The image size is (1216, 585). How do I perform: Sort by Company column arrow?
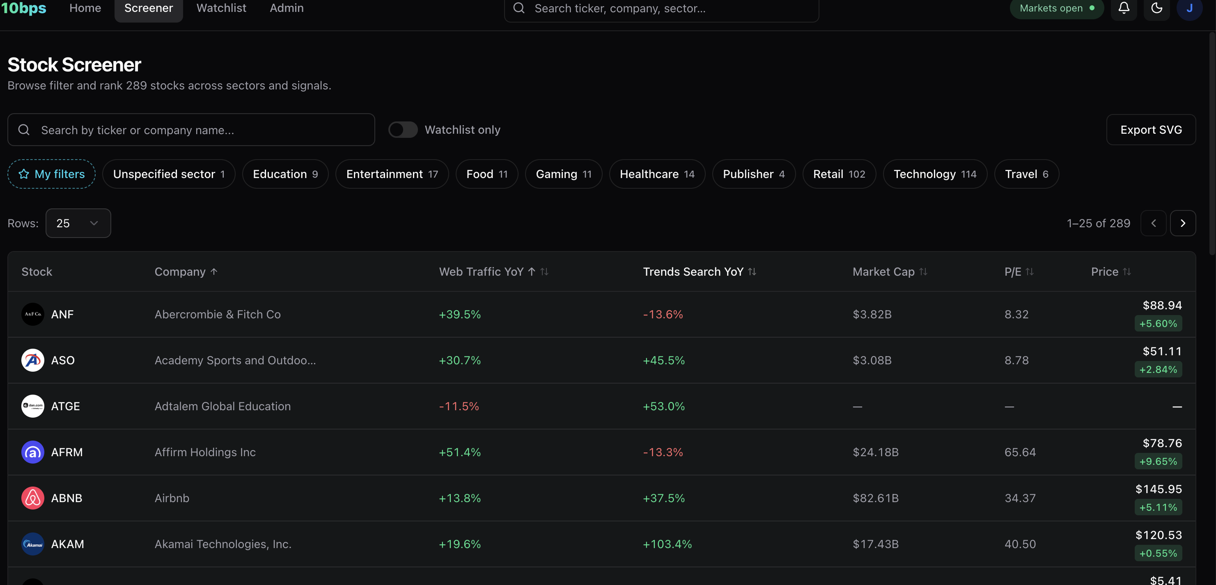coord(214,272)
